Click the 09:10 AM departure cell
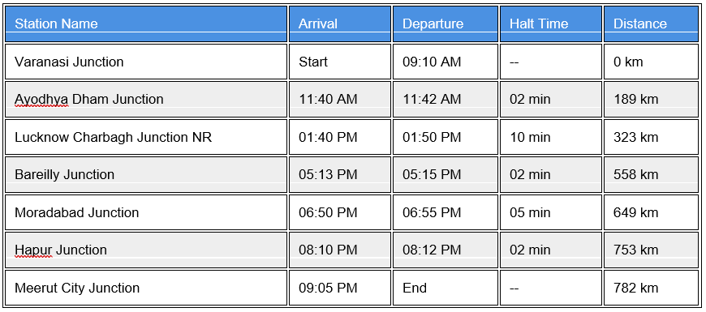 446,62
